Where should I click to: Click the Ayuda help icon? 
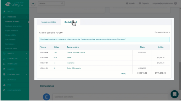(127, 3)
